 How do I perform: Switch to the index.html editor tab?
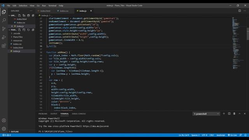[45, 11]
